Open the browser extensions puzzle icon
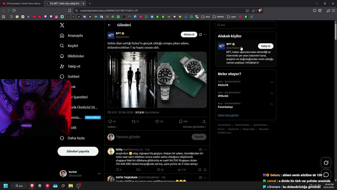This screenshot has width=337, height=190. pos(315,11)
